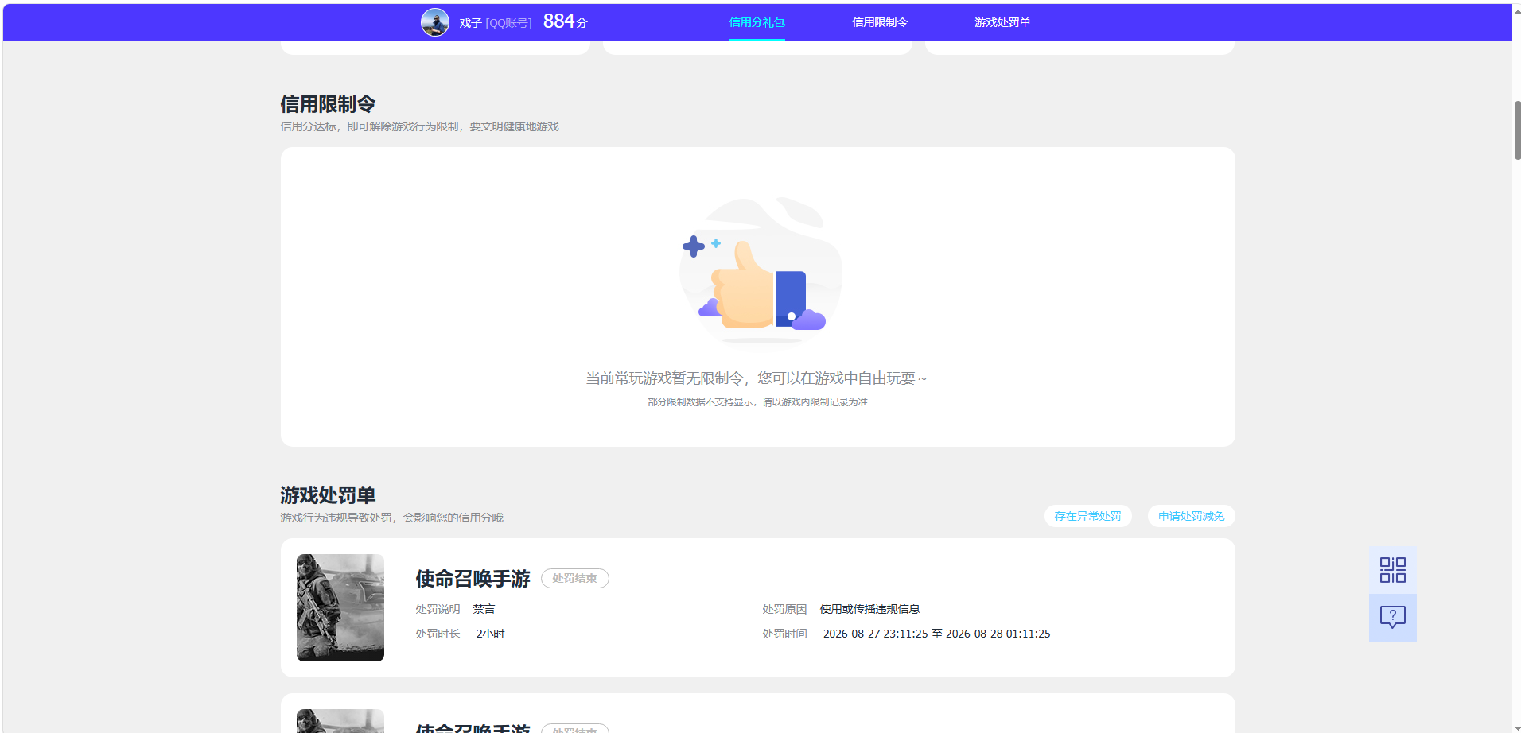
Task: Click the 2小时 penalty duration value
Action: coord(490,634)
